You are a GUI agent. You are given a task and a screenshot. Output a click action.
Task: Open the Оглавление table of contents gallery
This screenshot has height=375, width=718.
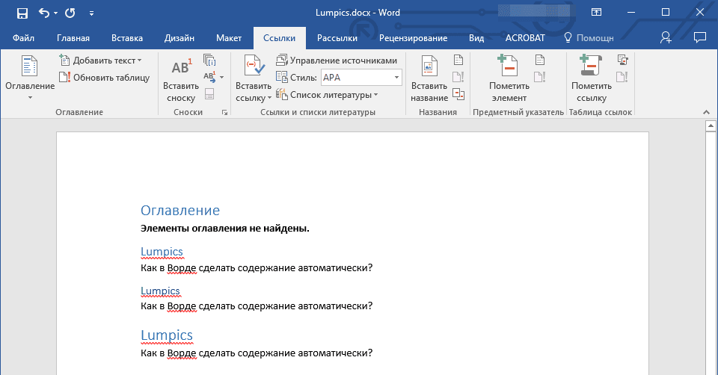(x=30, y=78)
